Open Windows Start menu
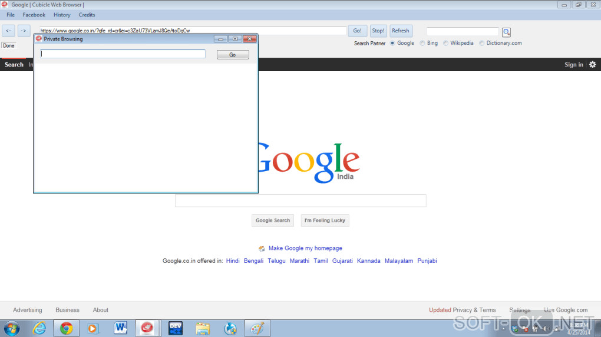Screen dimensions: 601x337 (12, 329)
